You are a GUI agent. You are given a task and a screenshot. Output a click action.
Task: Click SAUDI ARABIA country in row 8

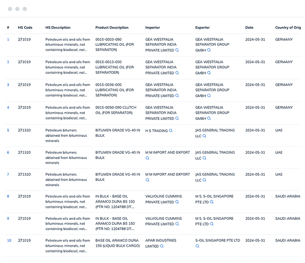tap(288, 197)
